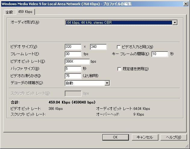
Task: Switch to the 全般 tab
Action: click(10, 12)
